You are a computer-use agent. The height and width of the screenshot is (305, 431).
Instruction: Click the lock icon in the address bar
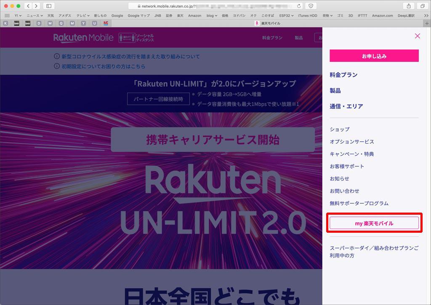139,6
